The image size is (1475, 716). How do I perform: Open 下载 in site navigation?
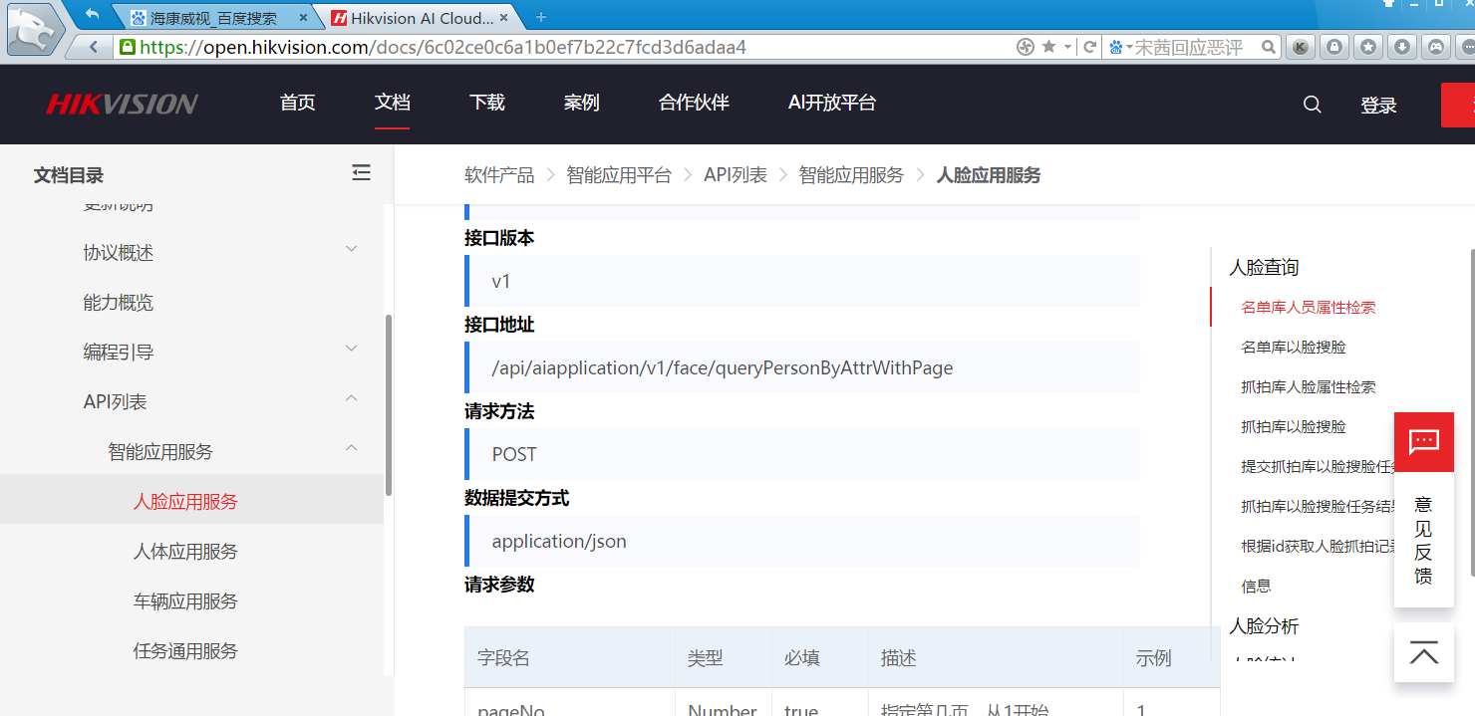pos(486,103)
